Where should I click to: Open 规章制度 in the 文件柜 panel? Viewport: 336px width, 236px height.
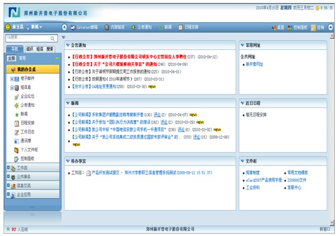253,173
